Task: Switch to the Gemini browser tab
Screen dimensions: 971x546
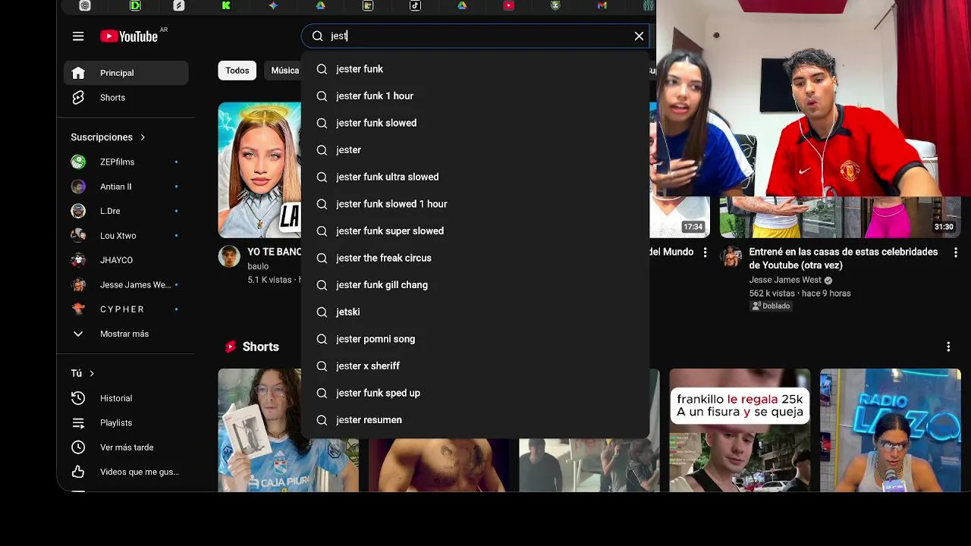Action: click(273, 5)
